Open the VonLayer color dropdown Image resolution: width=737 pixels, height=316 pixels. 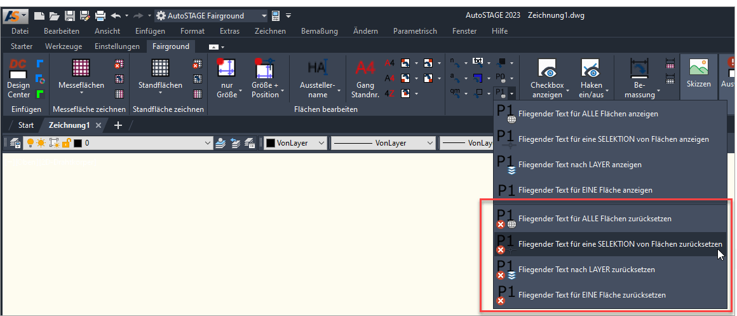[x=322, y=143]
